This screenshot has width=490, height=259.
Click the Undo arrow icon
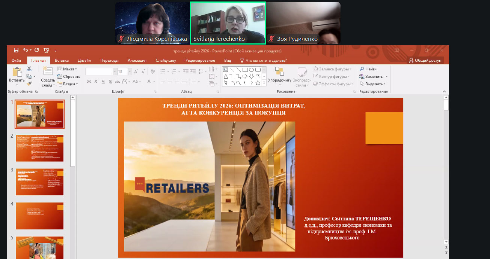(26, 50)
